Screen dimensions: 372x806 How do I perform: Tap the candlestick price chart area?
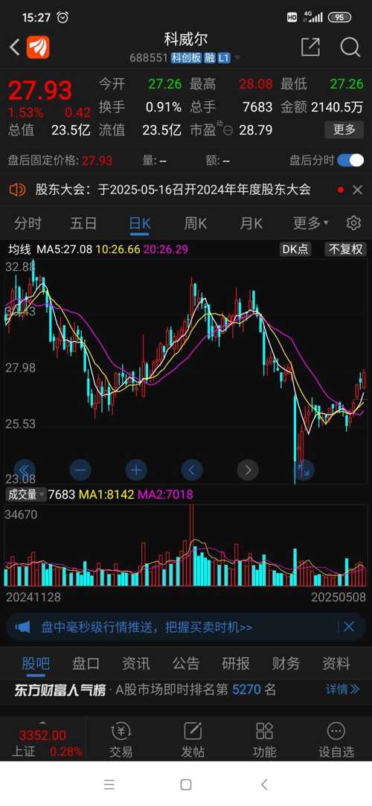(186, 370)
